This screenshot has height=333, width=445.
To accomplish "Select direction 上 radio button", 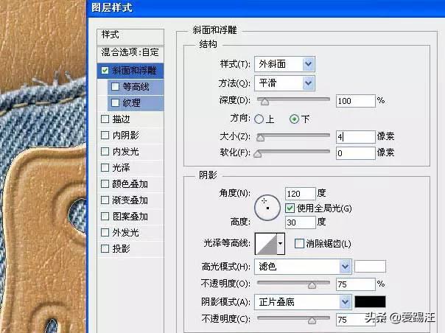I will tap(259, 119).
